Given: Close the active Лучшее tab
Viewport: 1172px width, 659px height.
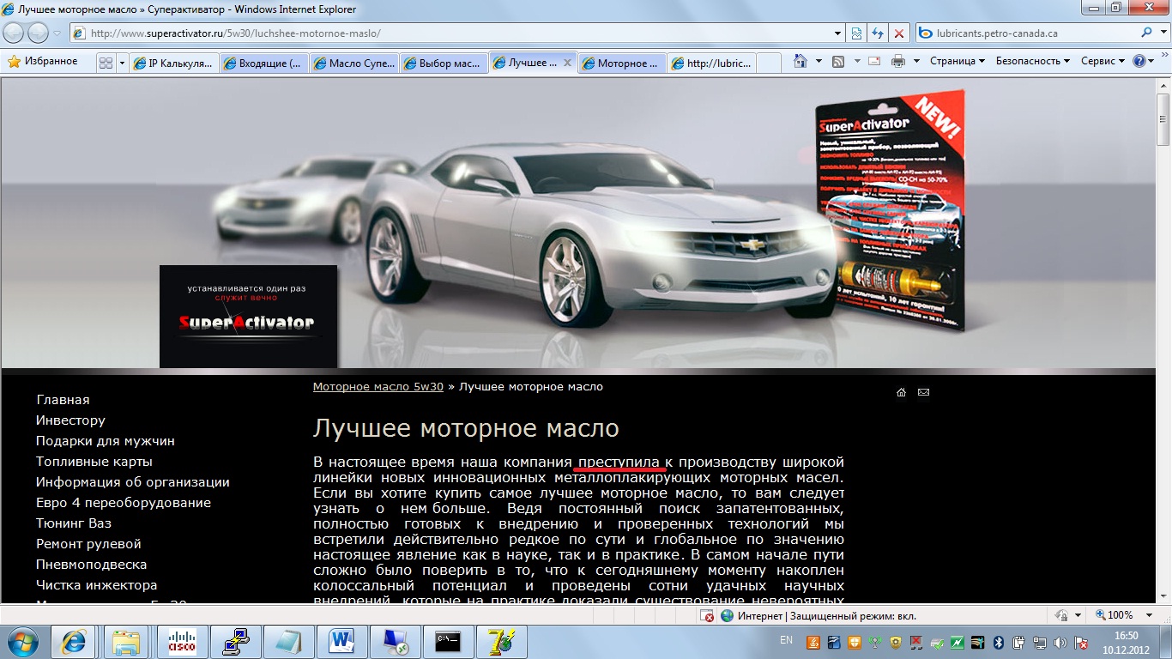Looking at the screenshot, I should tap(567, 63).
